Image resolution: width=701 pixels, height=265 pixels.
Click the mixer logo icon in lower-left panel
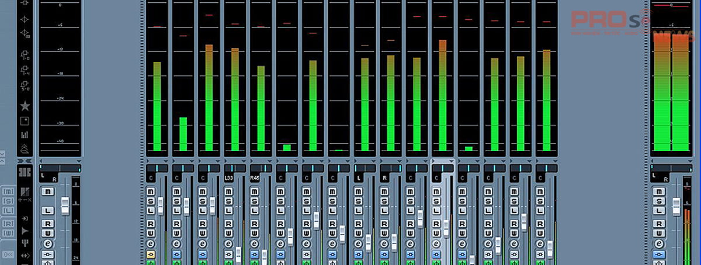[x=25, y=172]
